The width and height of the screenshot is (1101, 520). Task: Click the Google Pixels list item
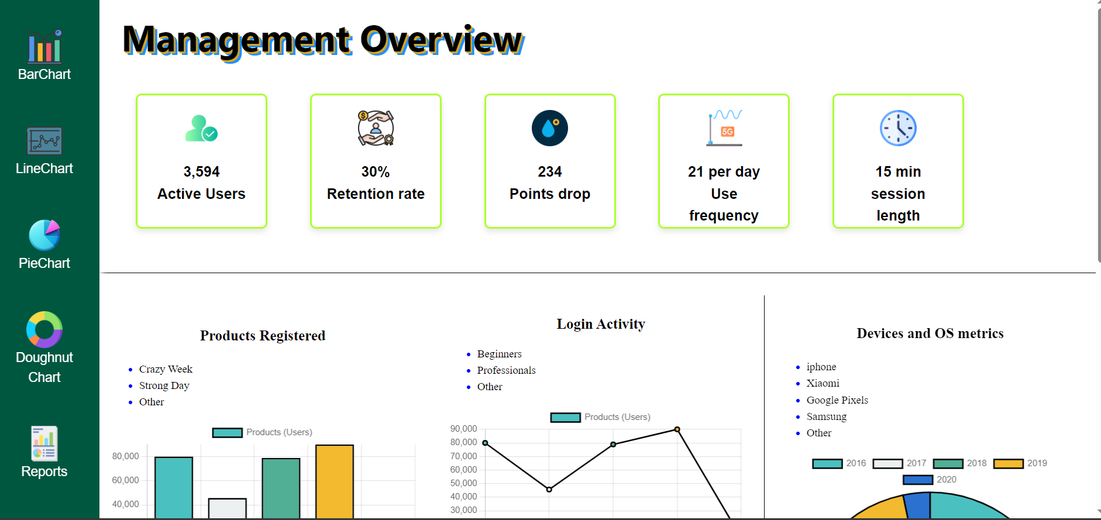pos(837,400)
